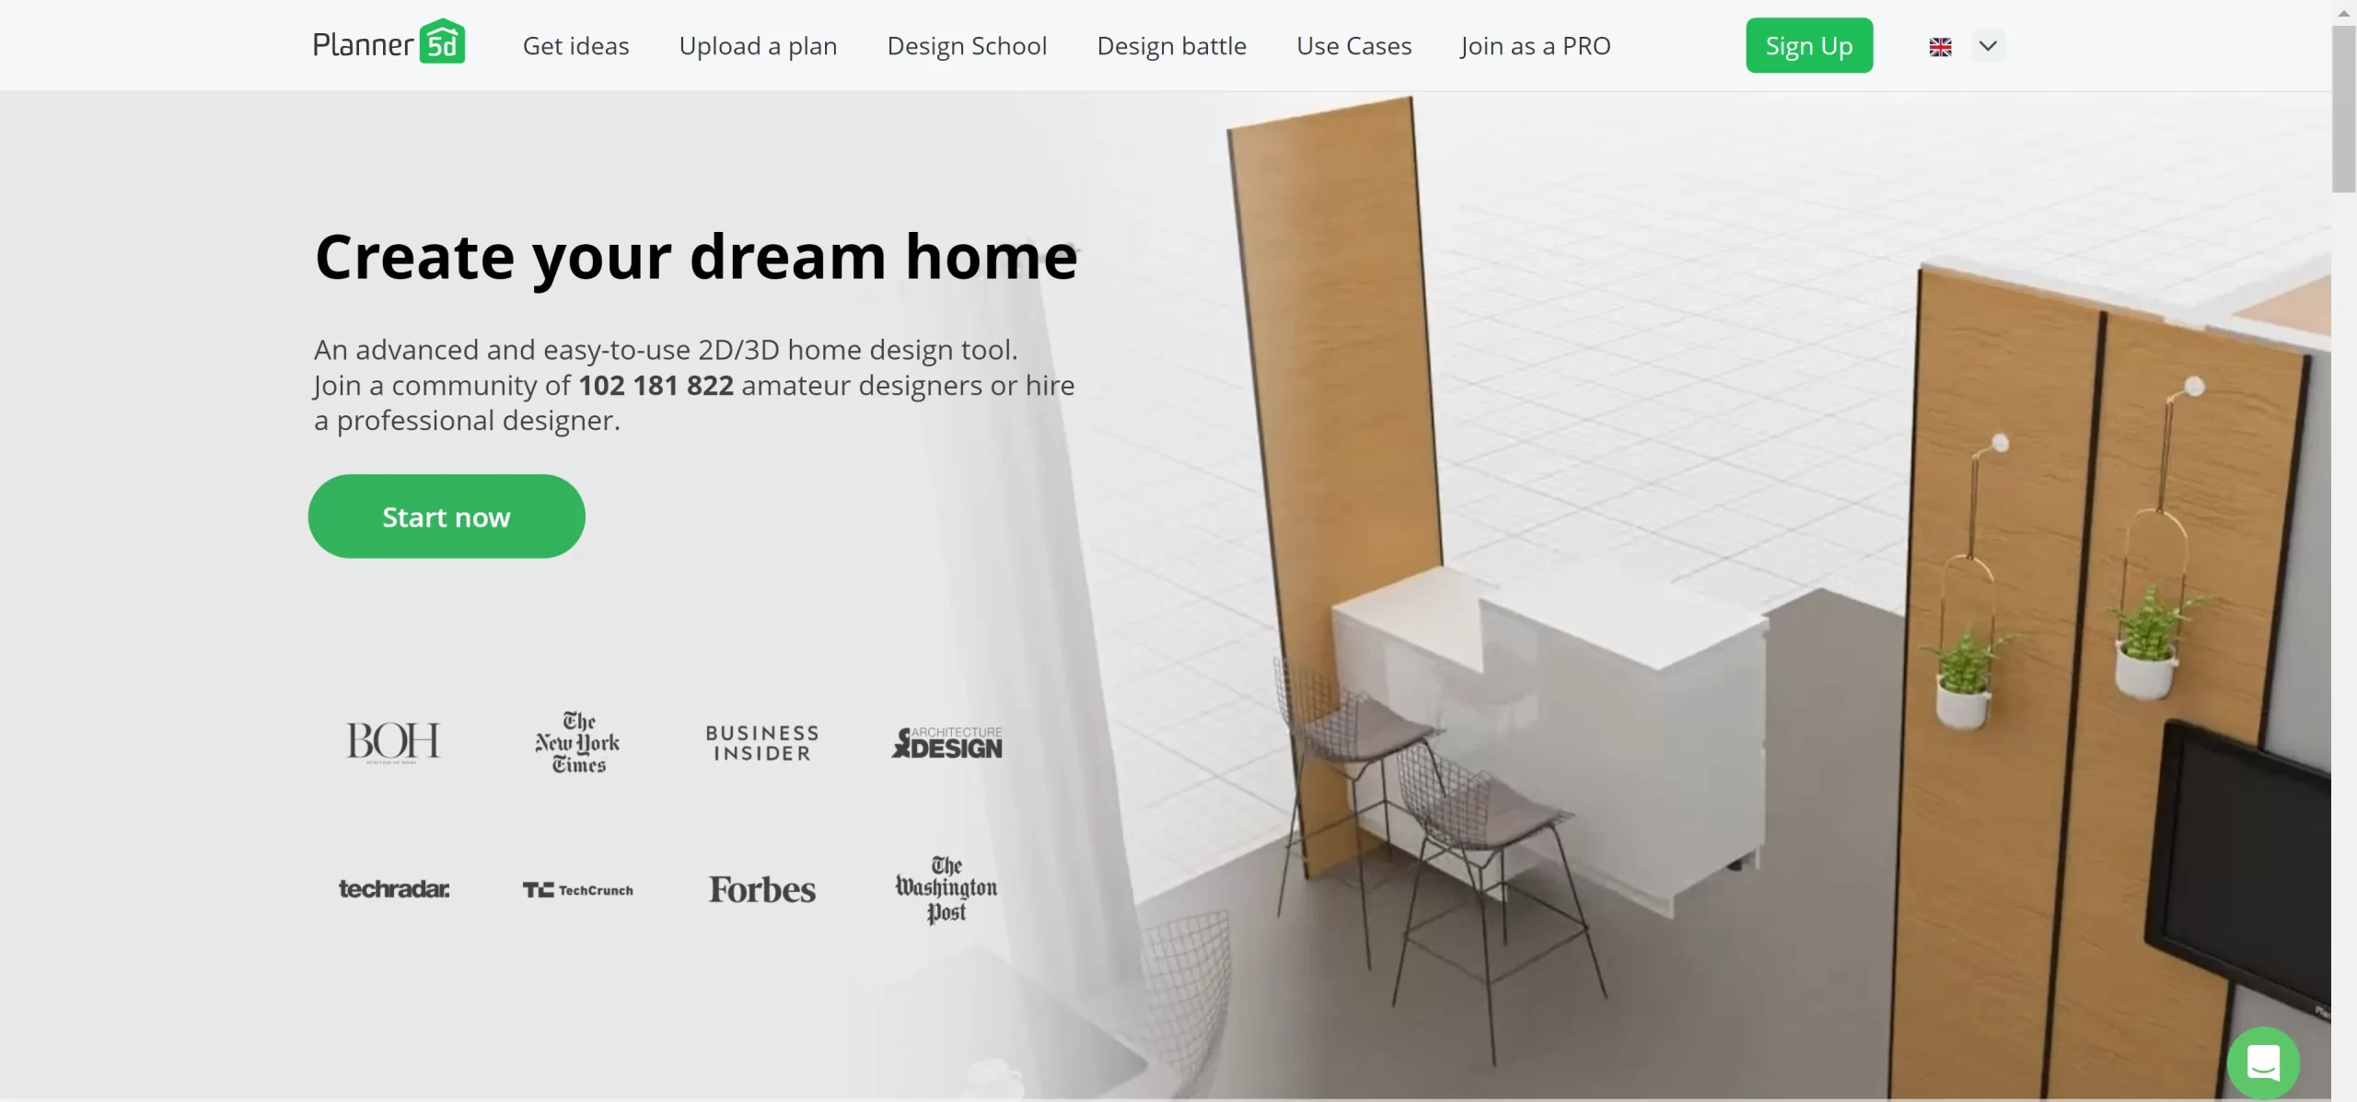2357x1102 pixels.
Task: Click the Sign Up button
Action: [1810, 45]
